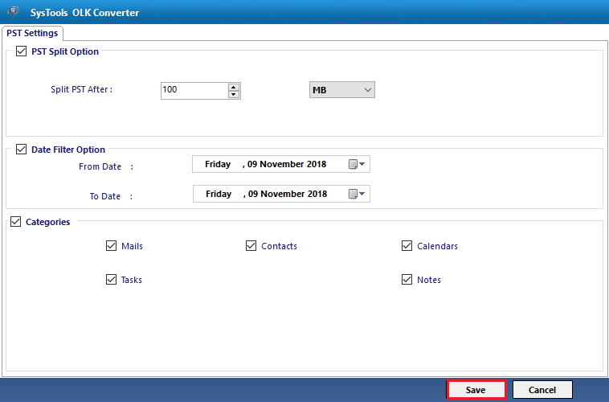The height and width of the screenshot is (402, 609).
Task: Click the Cancel button
Action: click(x=542, y=390)
